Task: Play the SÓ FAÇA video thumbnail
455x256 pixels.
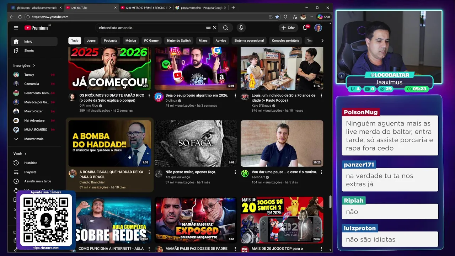Action: tap(196, 143)
